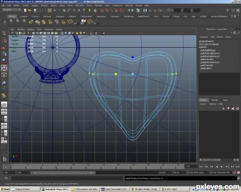Click the snap to grids magnet icon

[102, 10]
